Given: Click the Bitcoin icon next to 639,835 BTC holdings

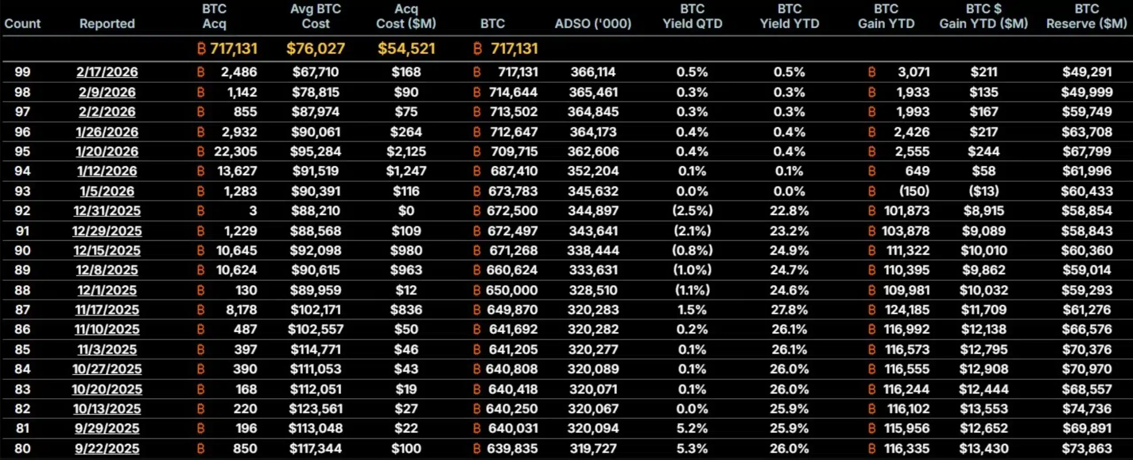Looking at the screenshot, I should pos(477,449).
